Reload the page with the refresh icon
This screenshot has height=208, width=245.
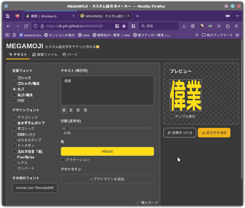26,26
